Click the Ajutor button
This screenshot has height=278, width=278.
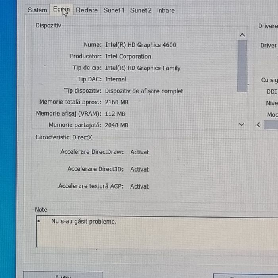tap(63, 275)
